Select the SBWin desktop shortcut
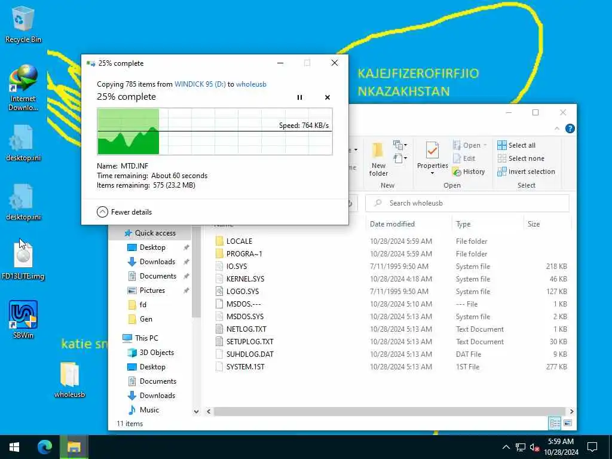Image resolution: width=612 pixels, height=459 pixels. pyautogui.click(x=23, y=319)
